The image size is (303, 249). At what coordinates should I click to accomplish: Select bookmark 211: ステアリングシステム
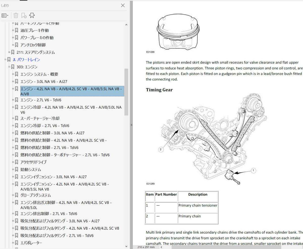click(36, 52)
